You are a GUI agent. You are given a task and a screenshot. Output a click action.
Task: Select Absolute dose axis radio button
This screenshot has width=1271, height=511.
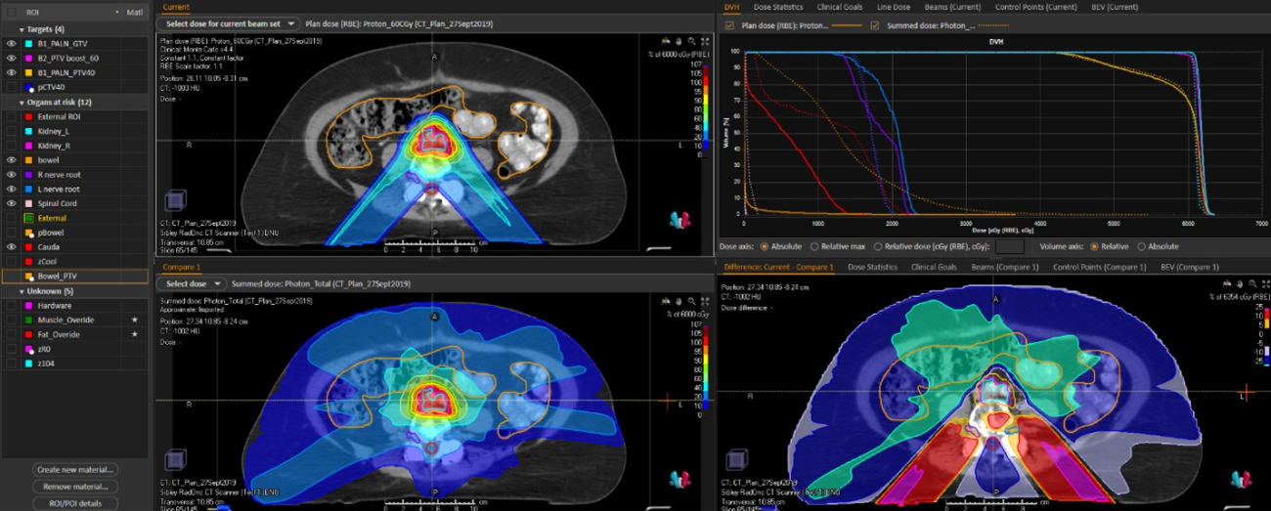coord(764,246)
